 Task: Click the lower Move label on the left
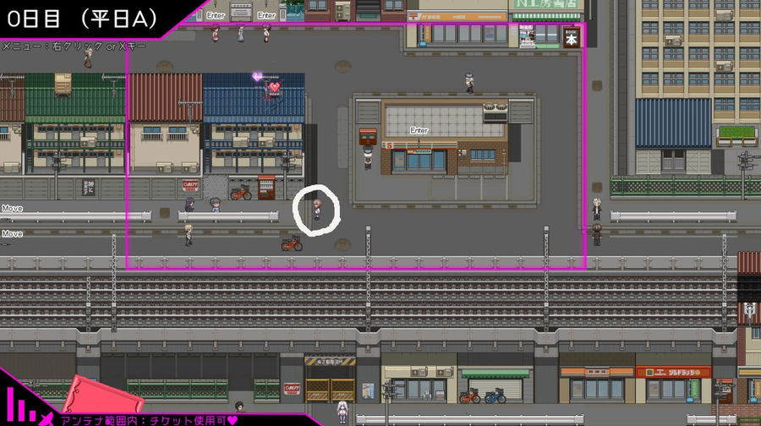(x=12, y=234)
